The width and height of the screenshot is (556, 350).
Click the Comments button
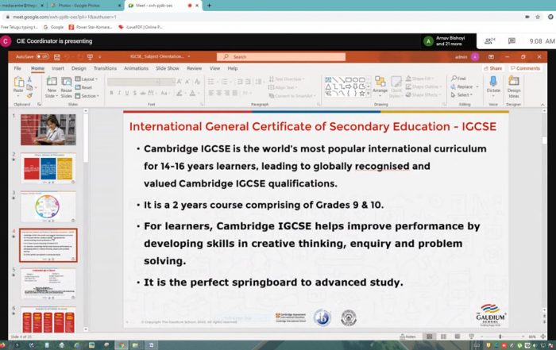[525, 68]
